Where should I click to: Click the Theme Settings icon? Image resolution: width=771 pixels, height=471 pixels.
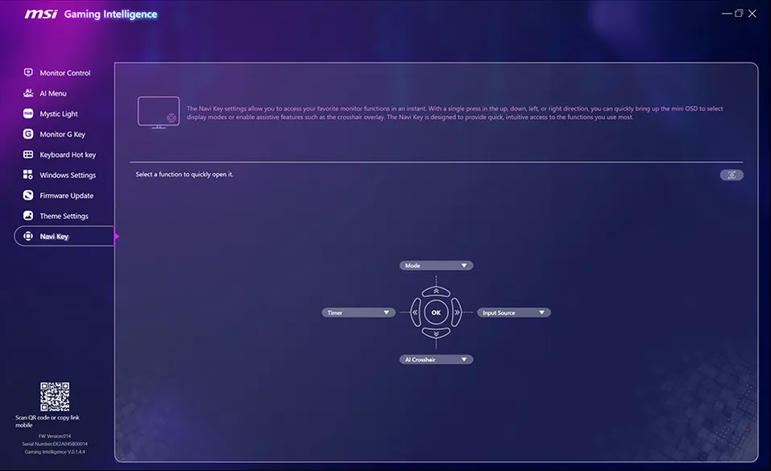(x=28, y=215)
